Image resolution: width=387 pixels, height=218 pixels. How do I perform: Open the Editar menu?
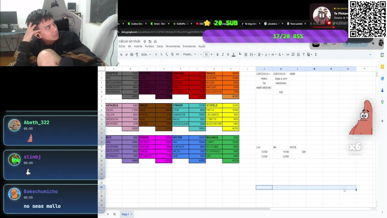click(122, 46)
